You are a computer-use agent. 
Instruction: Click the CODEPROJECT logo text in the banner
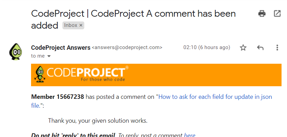tap(86, 72)
